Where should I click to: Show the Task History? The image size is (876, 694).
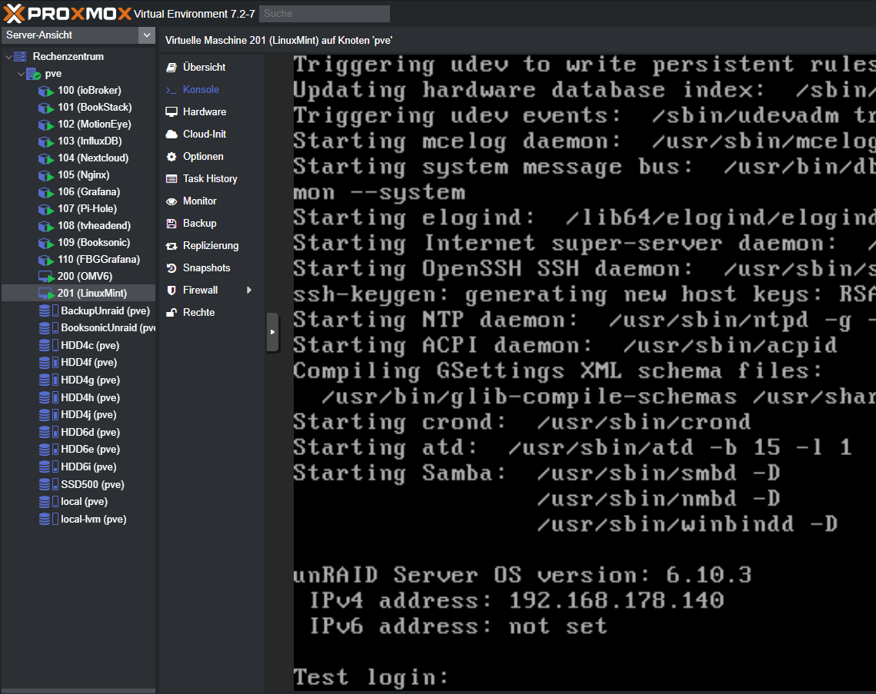click(212, 179)
